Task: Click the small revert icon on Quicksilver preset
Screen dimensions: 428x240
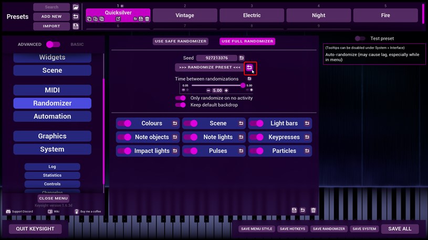Action: coord(135,19)
